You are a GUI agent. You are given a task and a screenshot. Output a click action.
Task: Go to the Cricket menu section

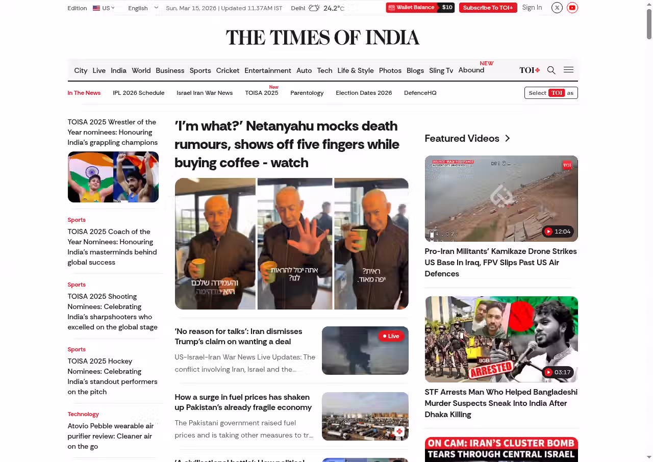point(228,70)
